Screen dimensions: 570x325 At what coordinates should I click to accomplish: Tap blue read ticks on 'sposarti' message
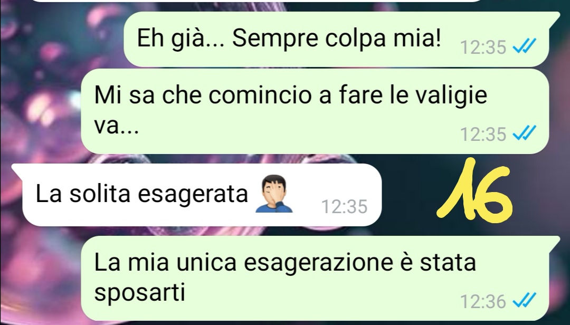coord(524,301)
